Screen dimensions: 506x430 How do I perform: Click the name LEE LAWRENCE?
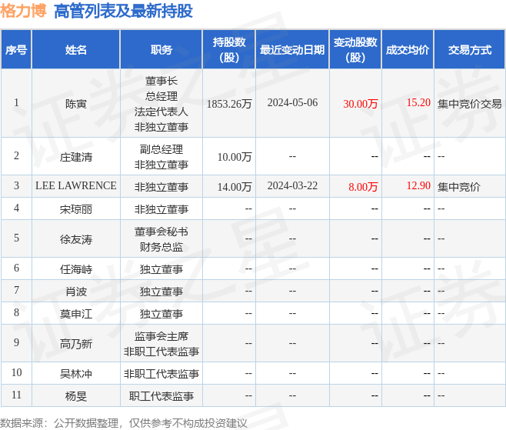coord(76,185)
